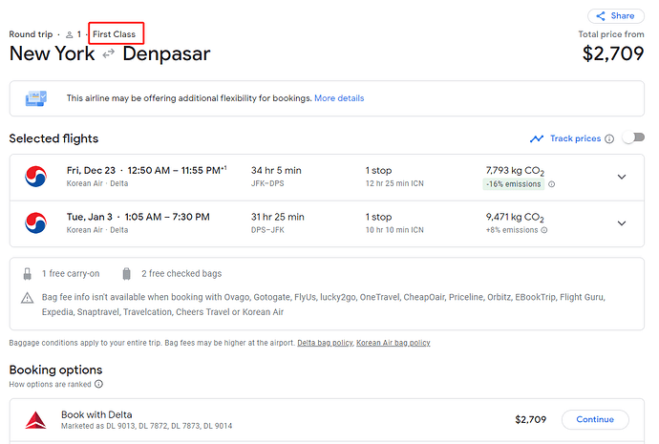
Task: Click the 2 free checked bags text
Action: tap(181, 273)
